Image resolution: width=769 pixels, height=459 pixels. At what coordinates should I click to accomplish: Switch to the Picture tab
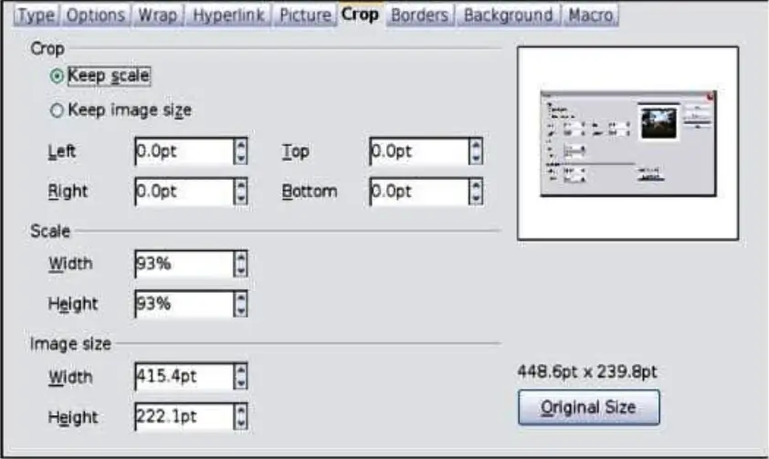pyautogui.click(x=305, y=16)
